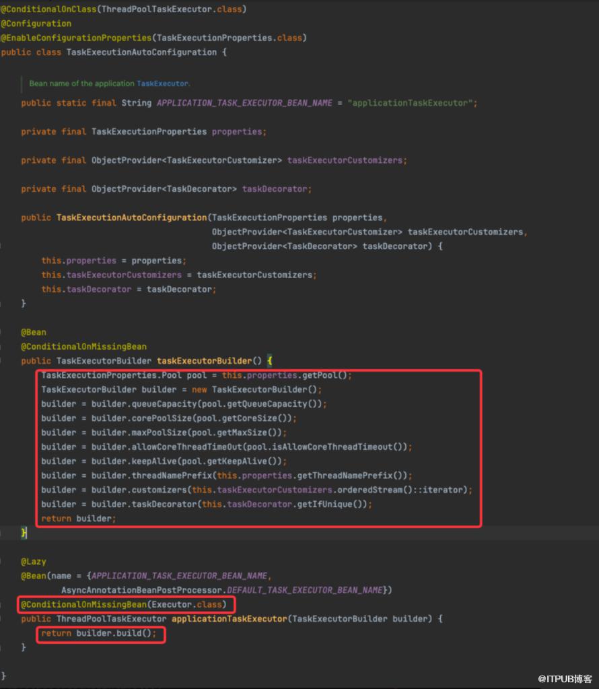Viewport: 599px width, 689px height.
Task: Click the @Lazy annotation
Action: (34, 562)
